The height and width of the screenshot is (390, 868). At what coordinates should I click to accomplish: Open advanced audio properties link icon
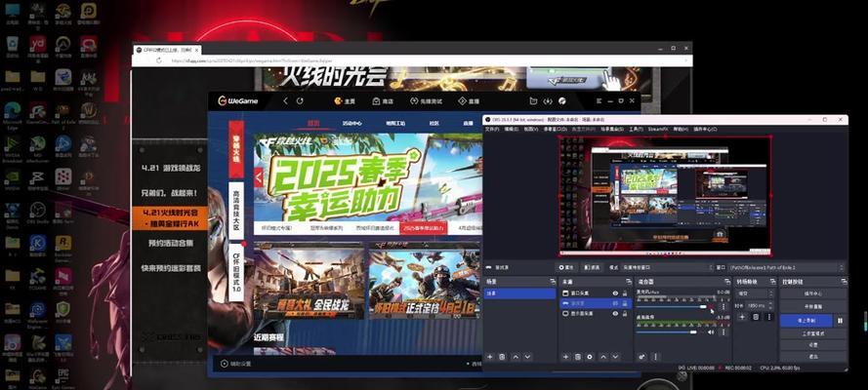pyautogui.click(x=642, y=358)
